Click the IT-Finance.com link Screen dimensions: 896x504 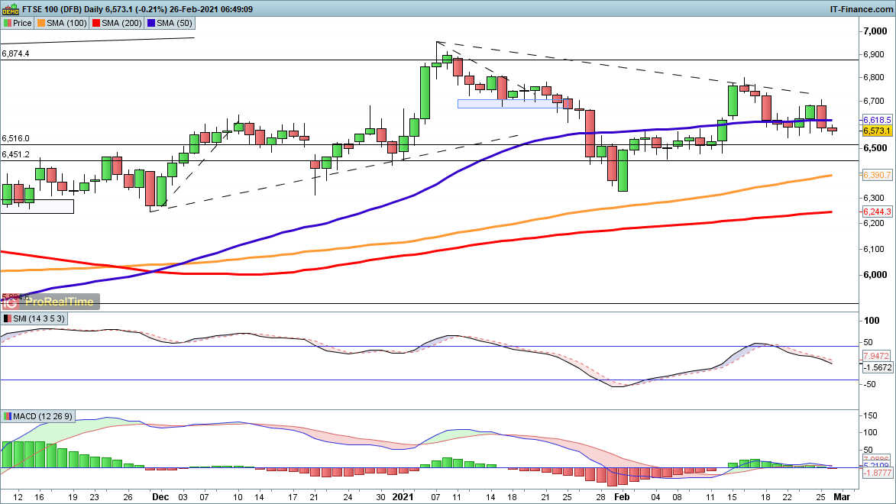[x=861, y=9]
